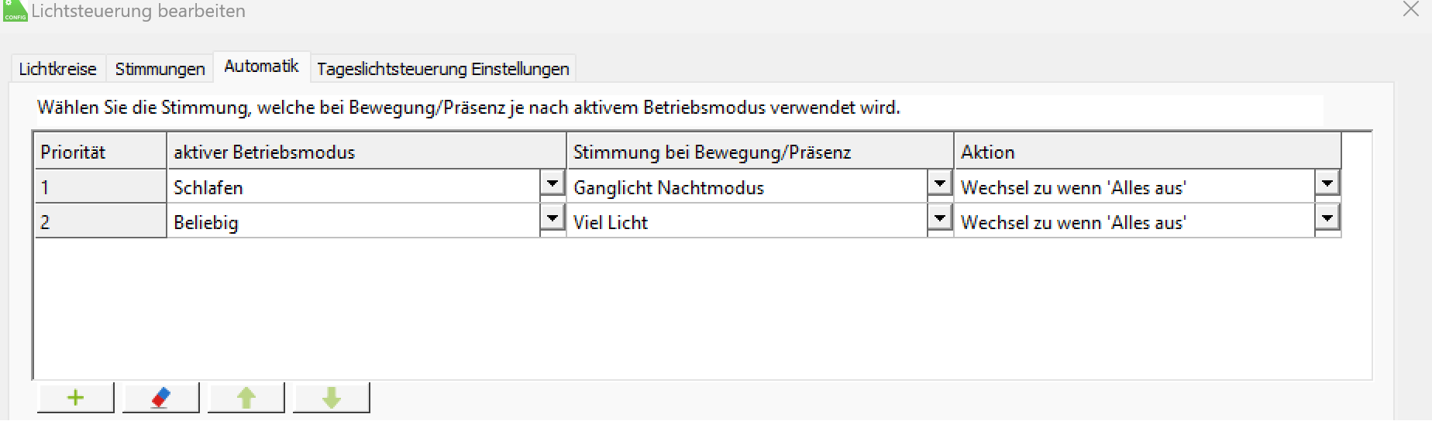Open the Stimmungen tab

(x=160, y=69)
